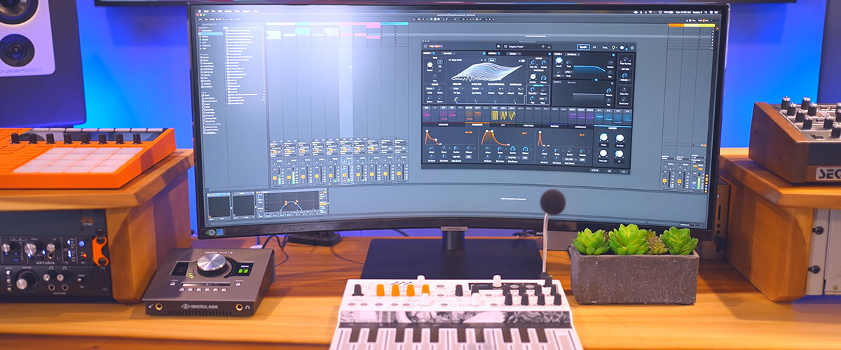Open the Engine 1 Wavetable type dropdown
841x350 pixels.
point(449,53)
